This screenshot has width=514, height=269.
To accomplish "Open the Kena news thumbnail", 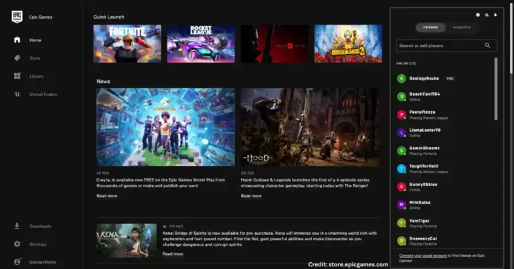I will tap(126, 241).
